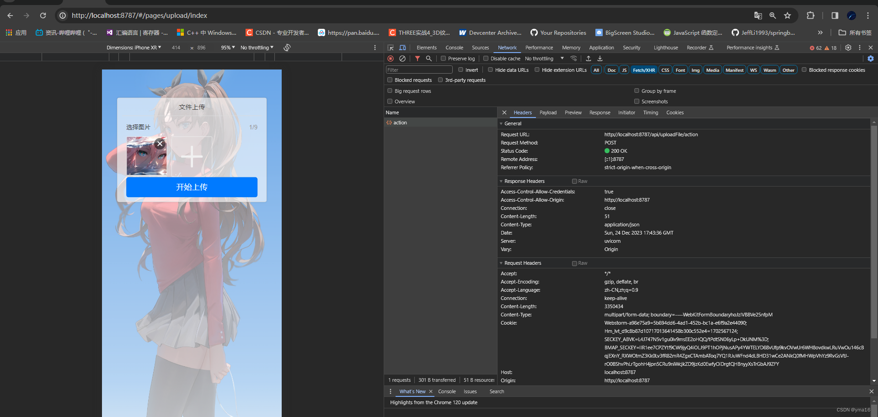Toggle the device toolbar icon
Image resolution: width=878 pixels, height=417 pixels.
point(402,48)
